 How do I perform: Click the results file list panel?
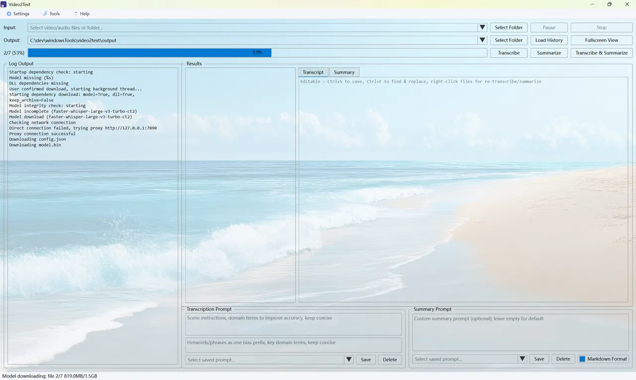[240, 185]
